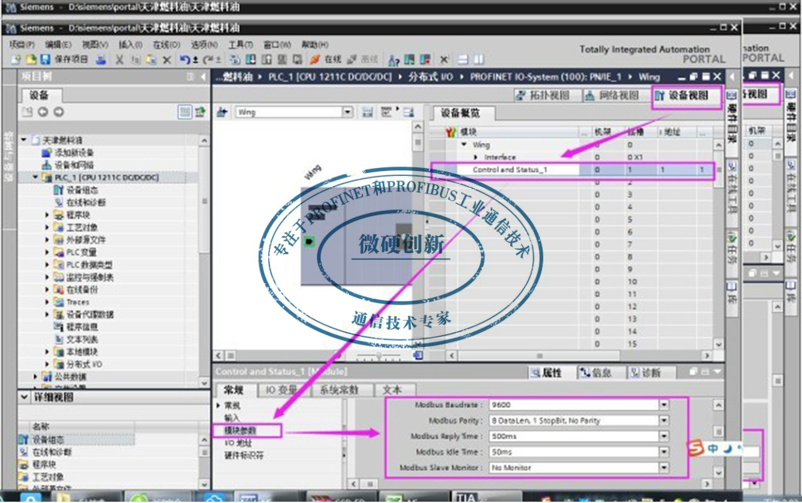Image resolution: width=802 pixels, height=503 pixels.
Task: Collapse the 天津燃料油 project node
Action: coord(24,140)
